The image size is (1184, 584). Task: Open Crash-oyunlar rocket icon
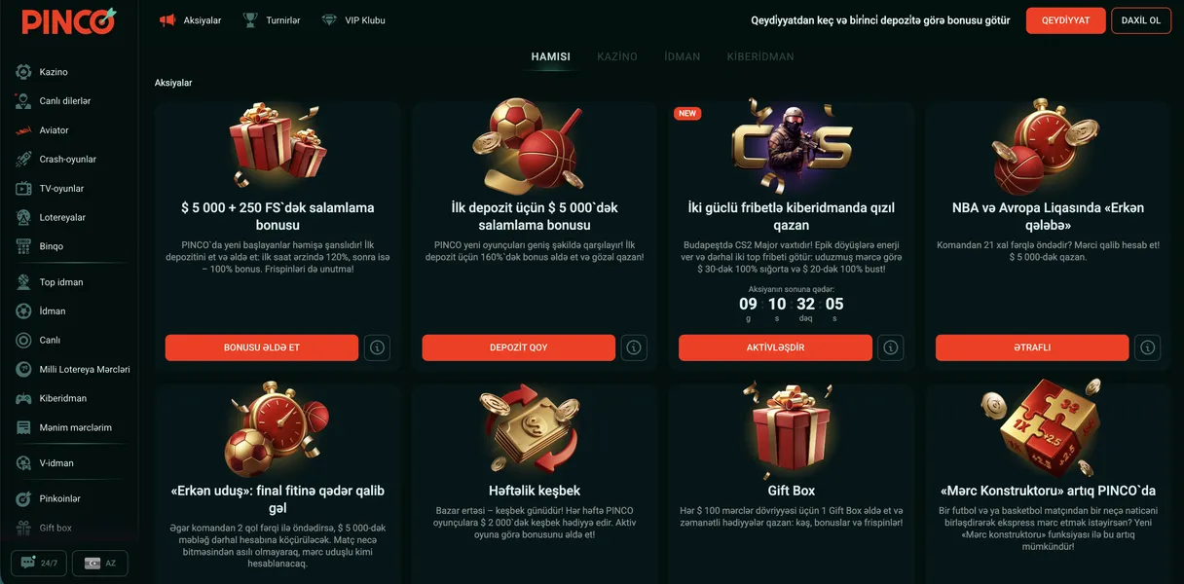(23, 160)
